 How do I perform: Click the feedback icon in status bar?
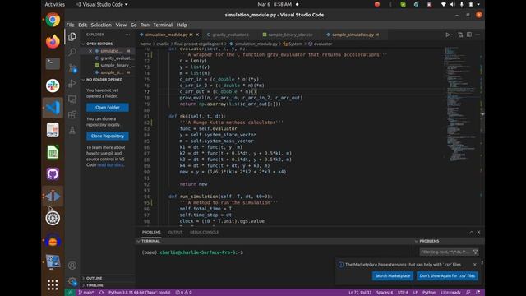coord(468,293)
